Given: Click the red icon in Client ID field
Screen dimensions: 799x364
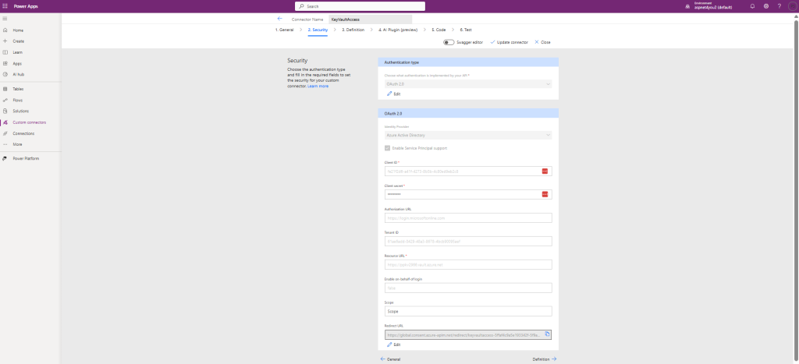Looking at the screenshot, I should [x=545, y=171].
